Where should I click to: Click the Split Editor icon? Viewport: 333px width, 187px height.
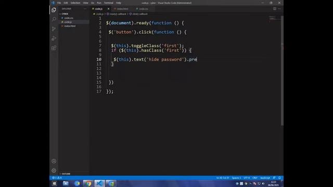point(275,9)
